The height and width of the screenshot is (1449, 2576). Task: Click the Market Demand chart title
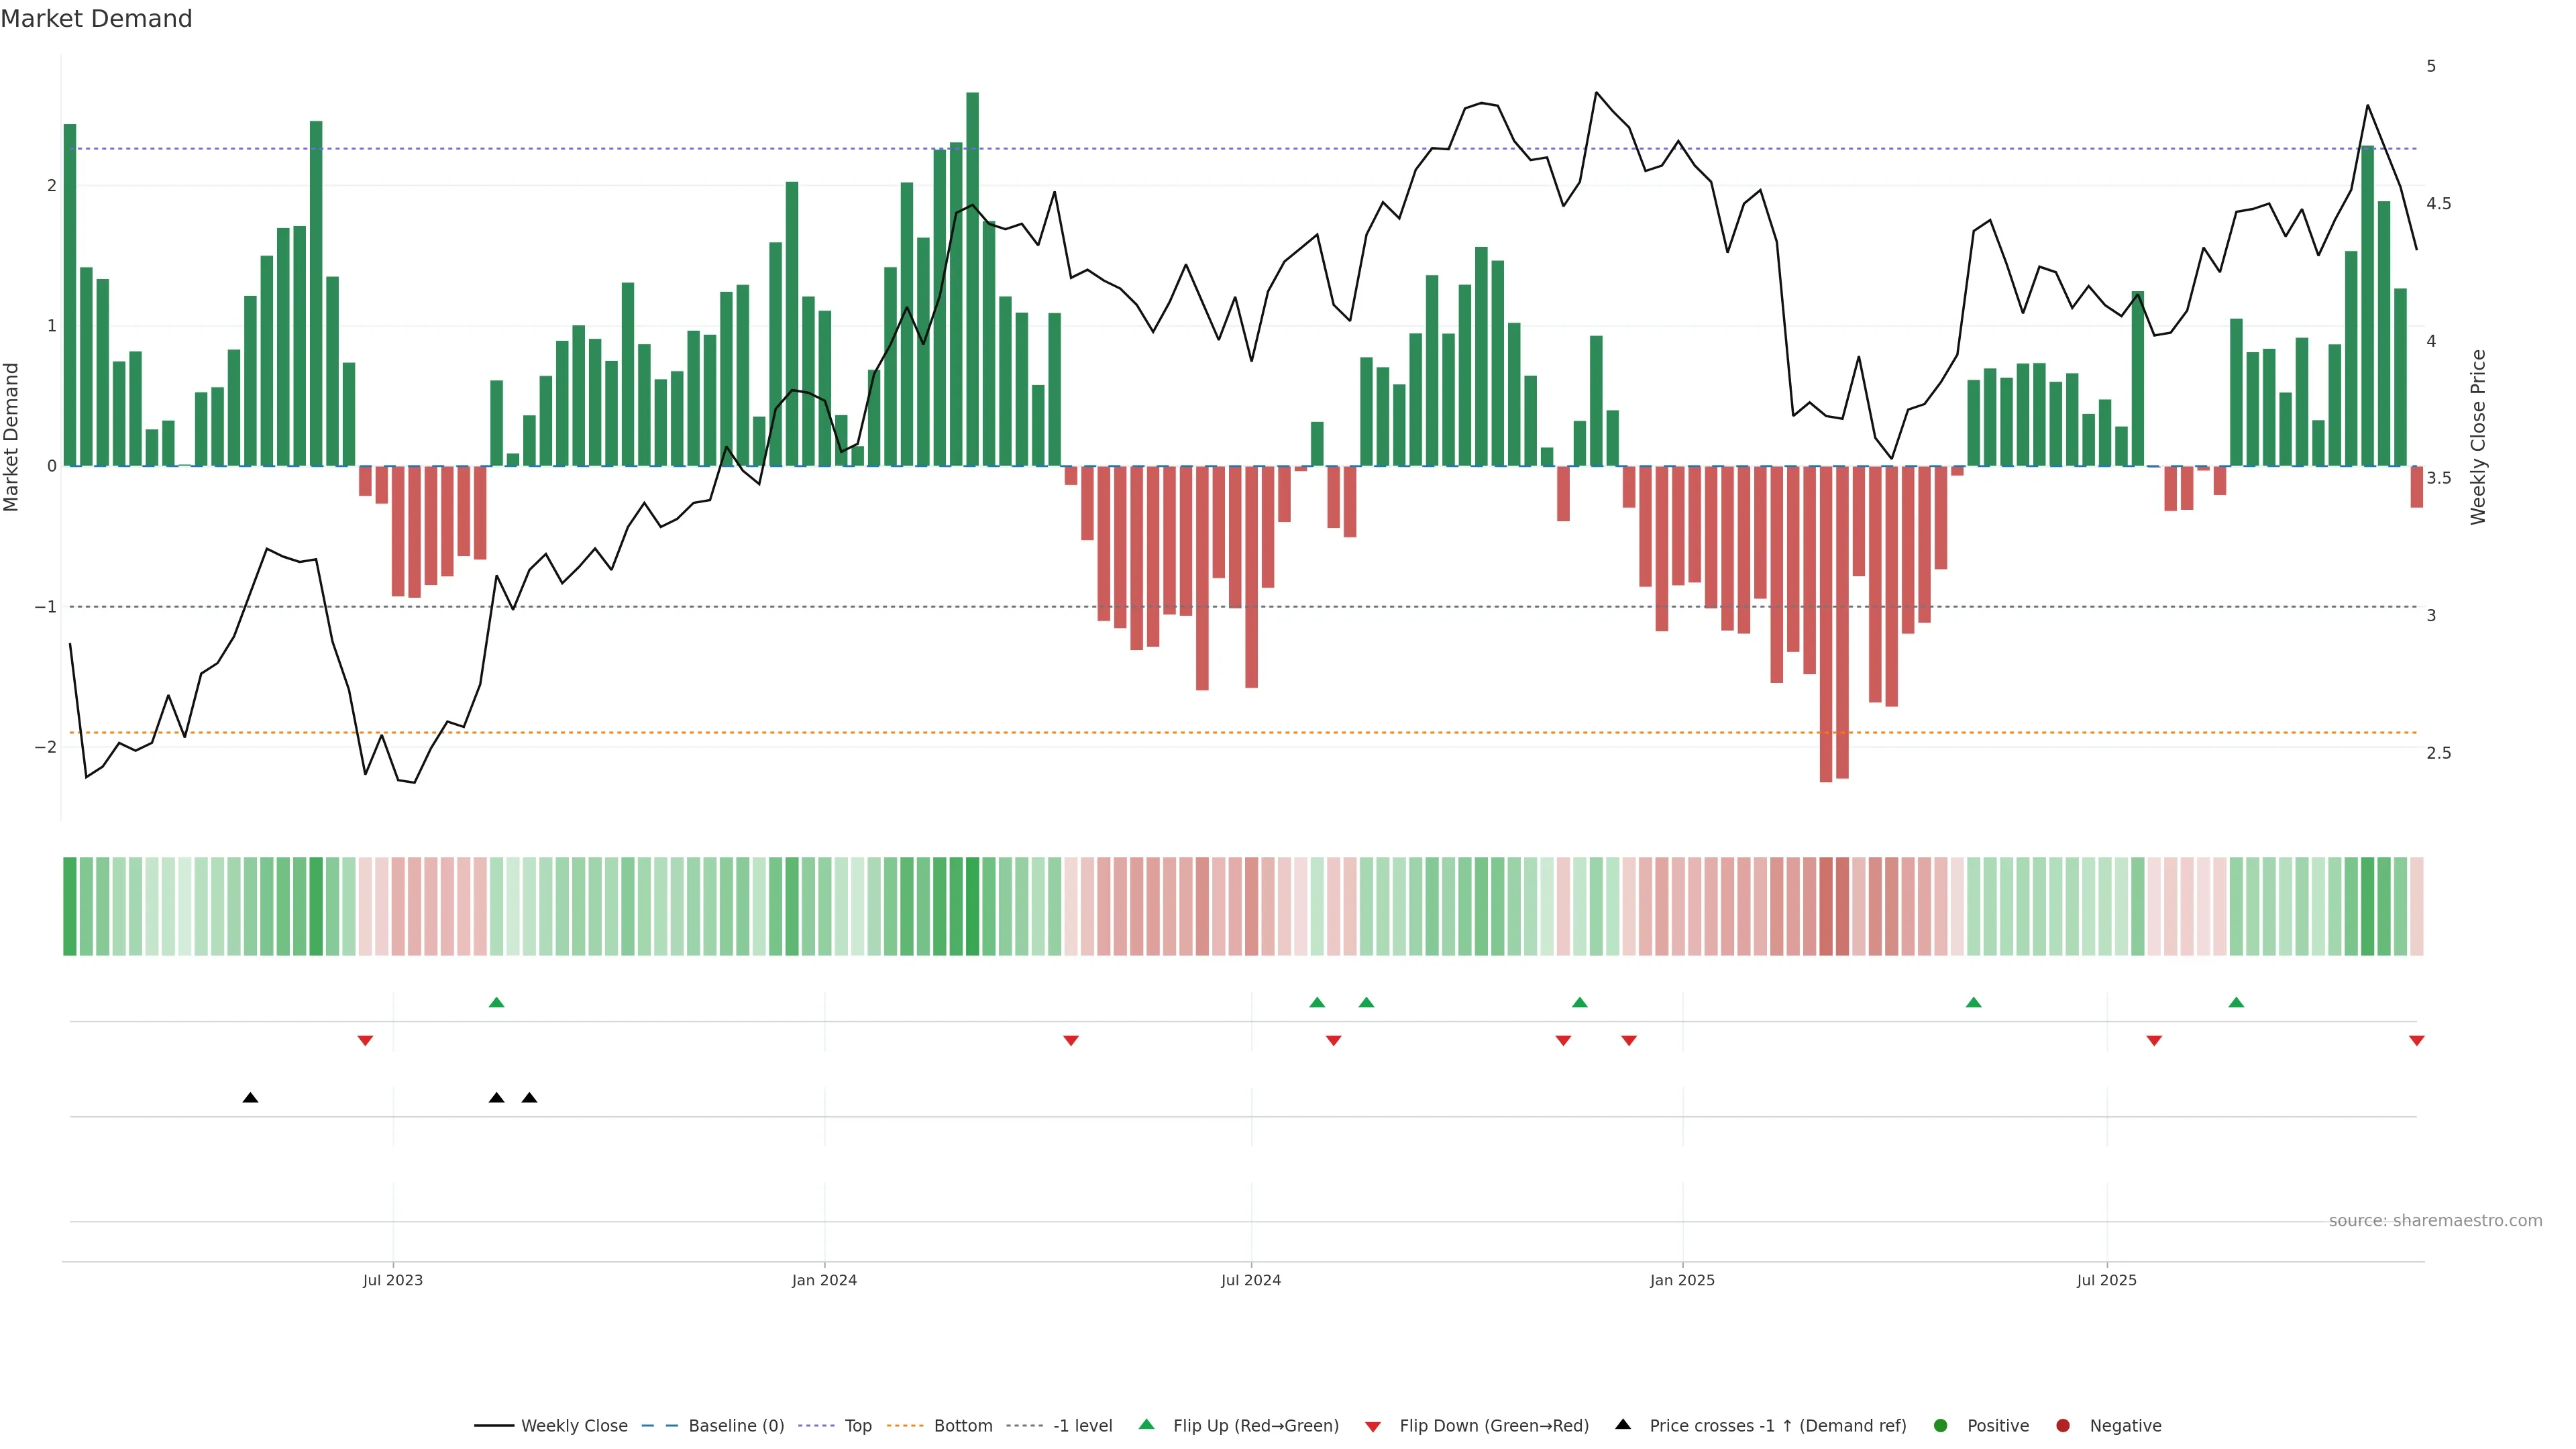point(96,19)
